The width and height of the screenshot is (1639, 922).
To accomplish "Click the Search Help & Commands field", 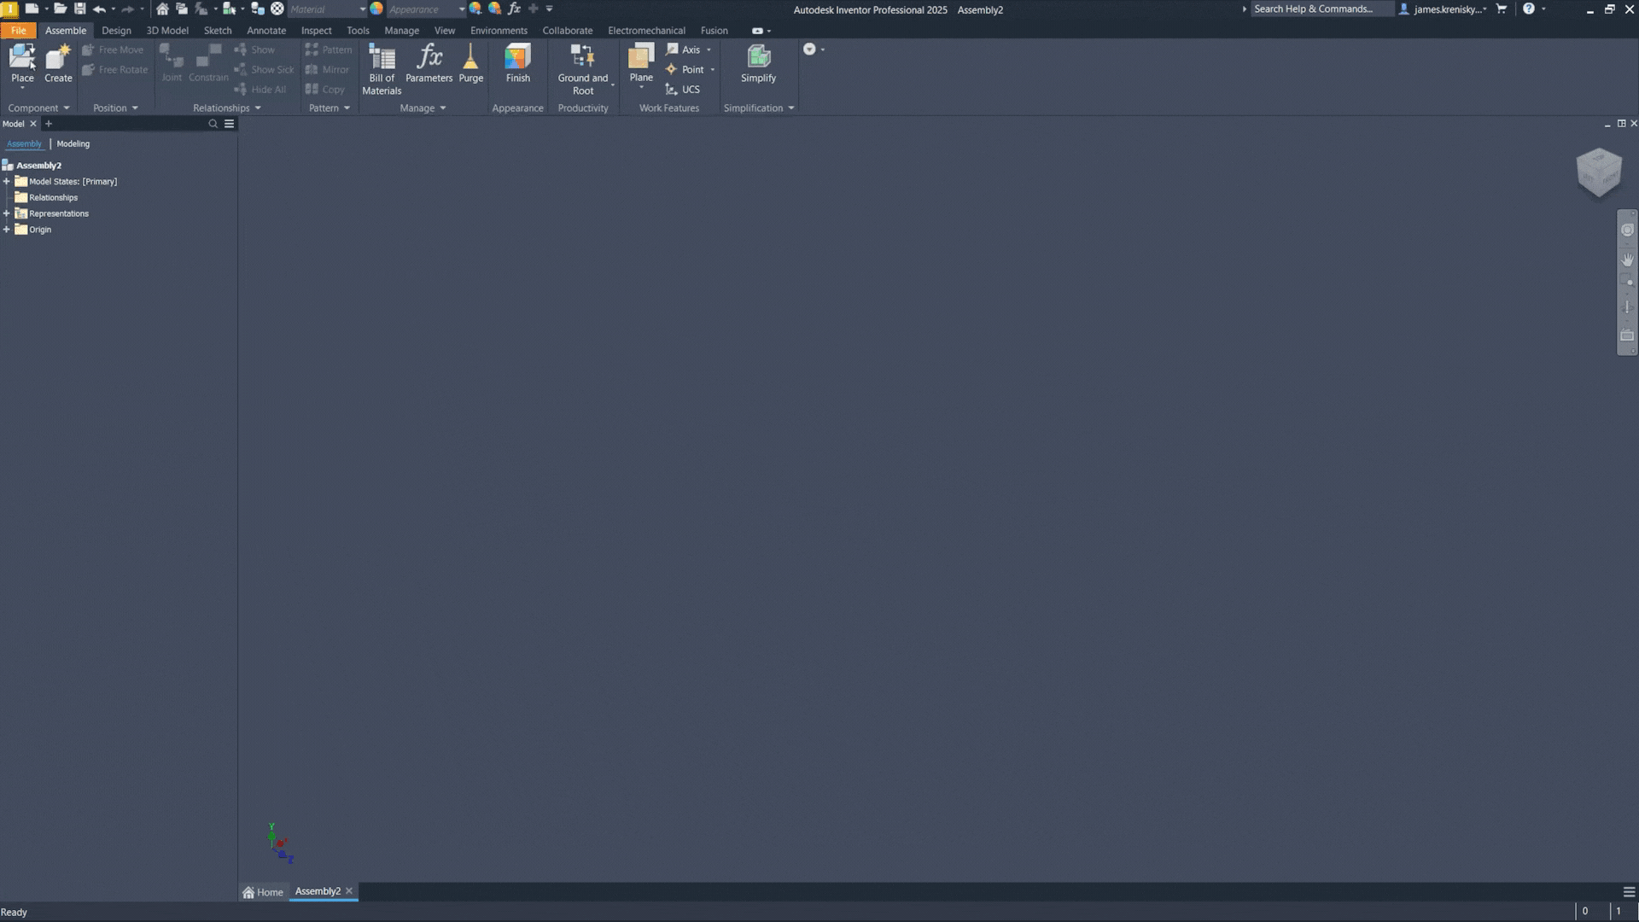I will tap(1321, 9).
